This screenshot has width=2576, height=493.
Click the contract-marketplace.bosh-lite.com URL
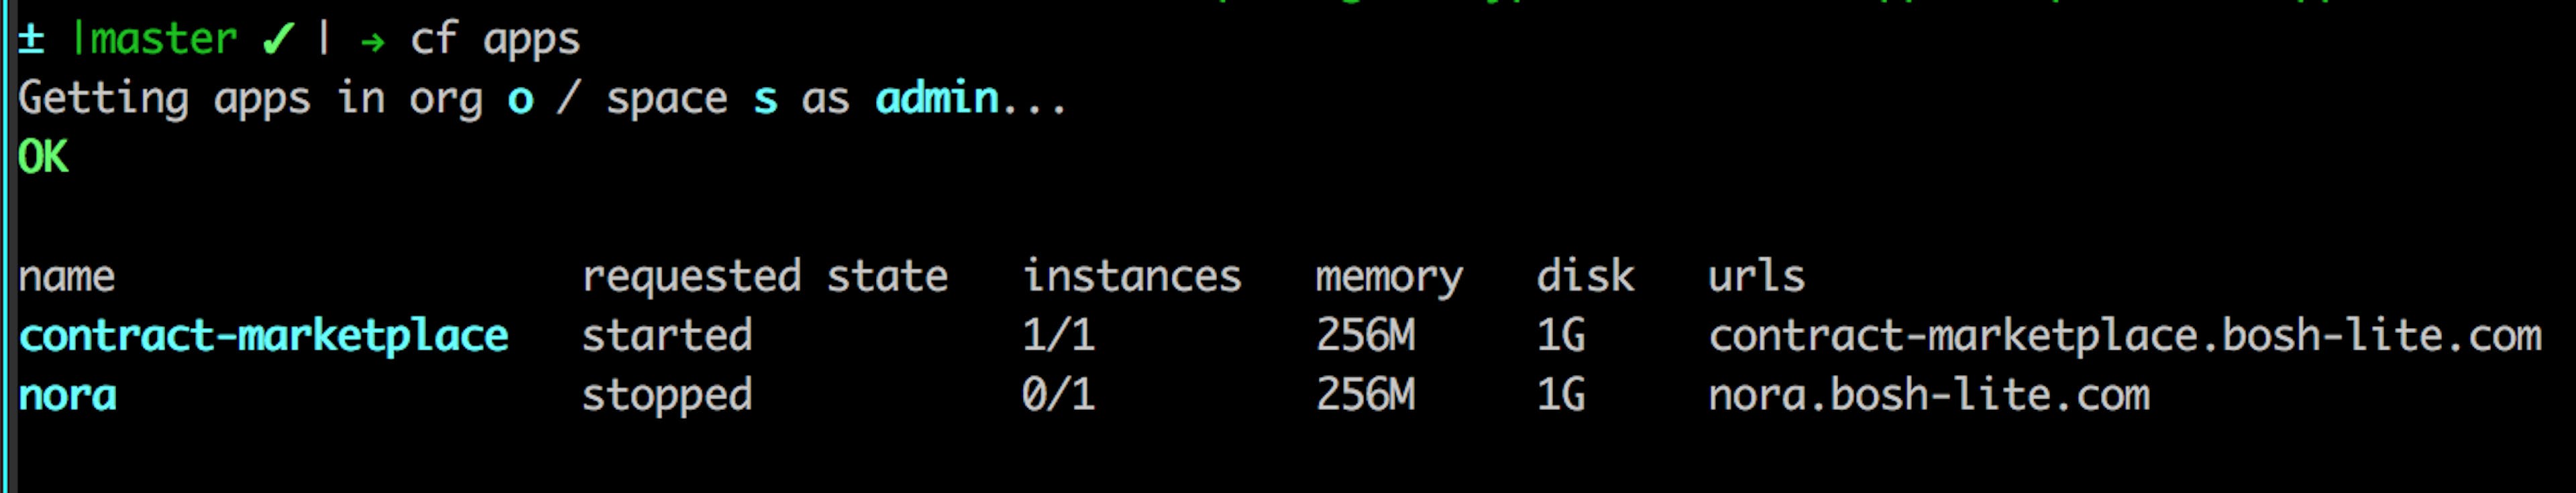click(2125, 336)
